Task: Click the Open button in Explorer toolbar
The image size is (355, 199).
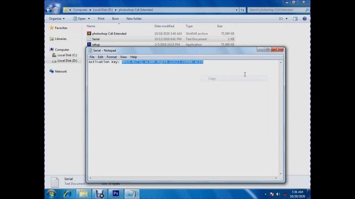Action: coord(79,19)
